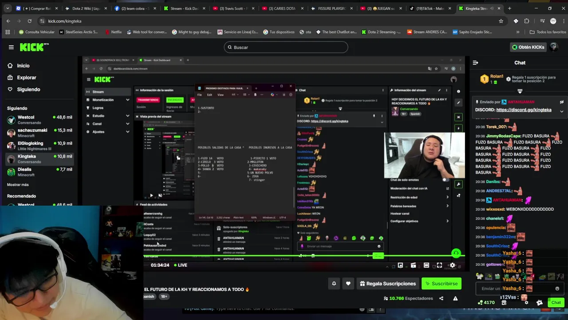
Task: Hide the pinned DISCORD message
Action: click(561, 102)
